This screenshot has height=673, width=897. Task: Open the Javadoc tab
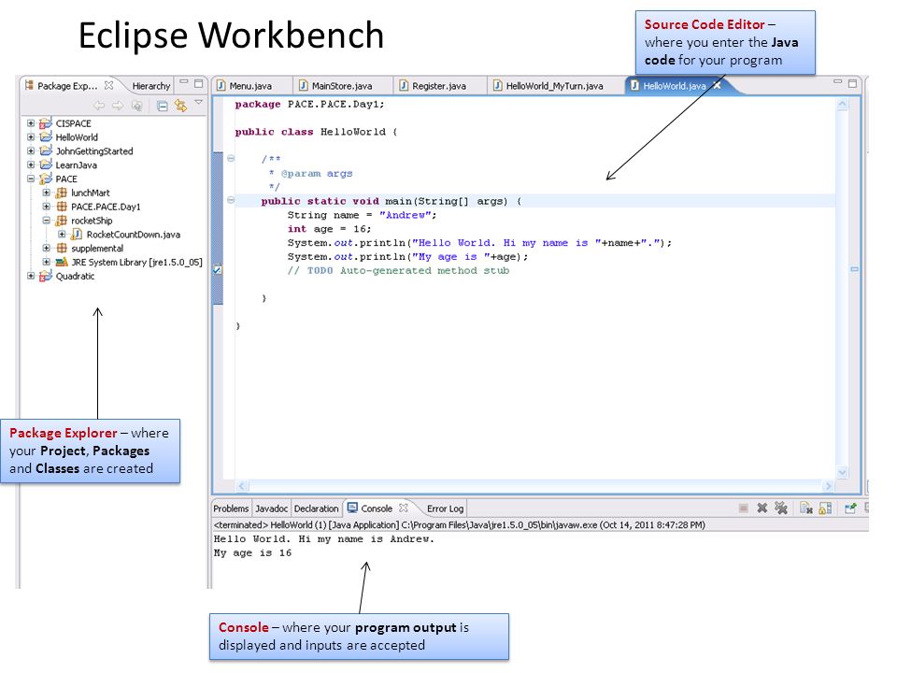click(271, 508)
